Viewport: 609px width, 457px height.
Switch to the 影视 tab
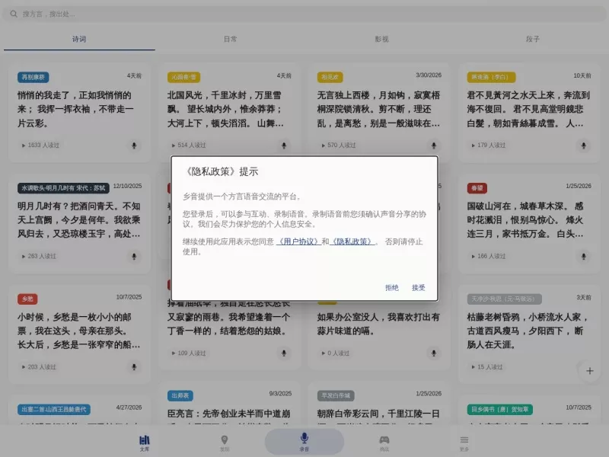tap(381, 39)
